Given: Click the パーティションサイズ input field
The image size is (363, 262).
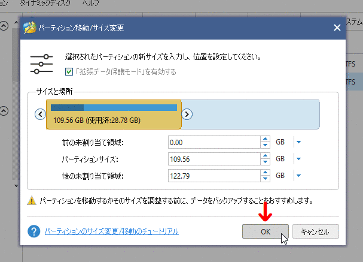Looking at the screenshot, I should (x=213, y=159).
